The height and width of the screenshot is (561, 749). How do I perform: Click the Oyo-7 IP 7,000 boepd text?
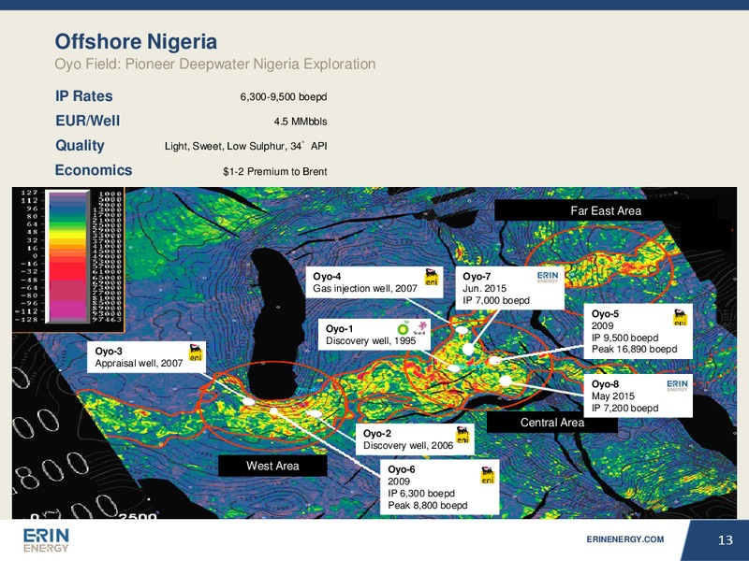tap(496, 300)
